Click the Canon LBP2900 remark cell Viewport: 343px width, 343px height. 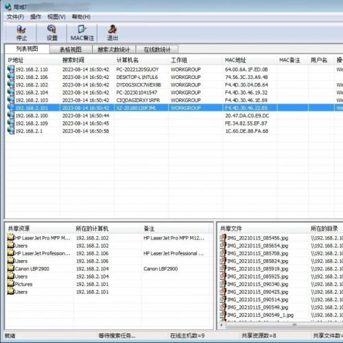pyautogui.click(x=161, y=269)
